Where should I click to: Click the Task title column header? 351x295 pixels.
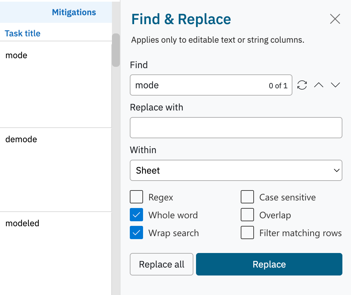click(x=23, y=33)
